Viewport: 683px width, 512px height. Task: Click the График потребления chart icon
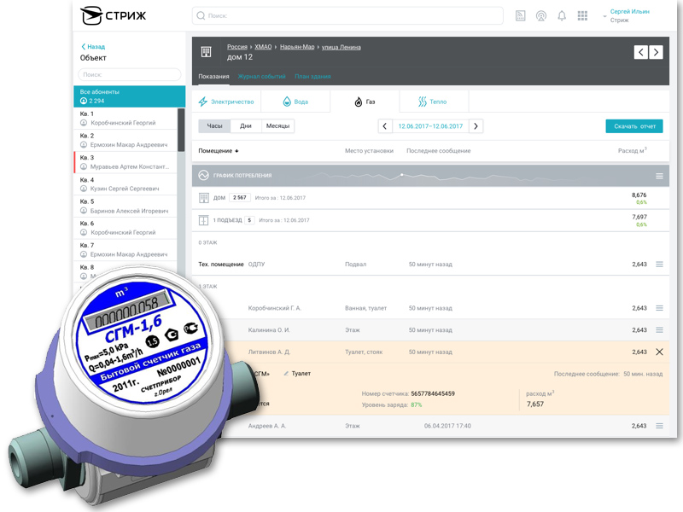(x=203, y=175)
